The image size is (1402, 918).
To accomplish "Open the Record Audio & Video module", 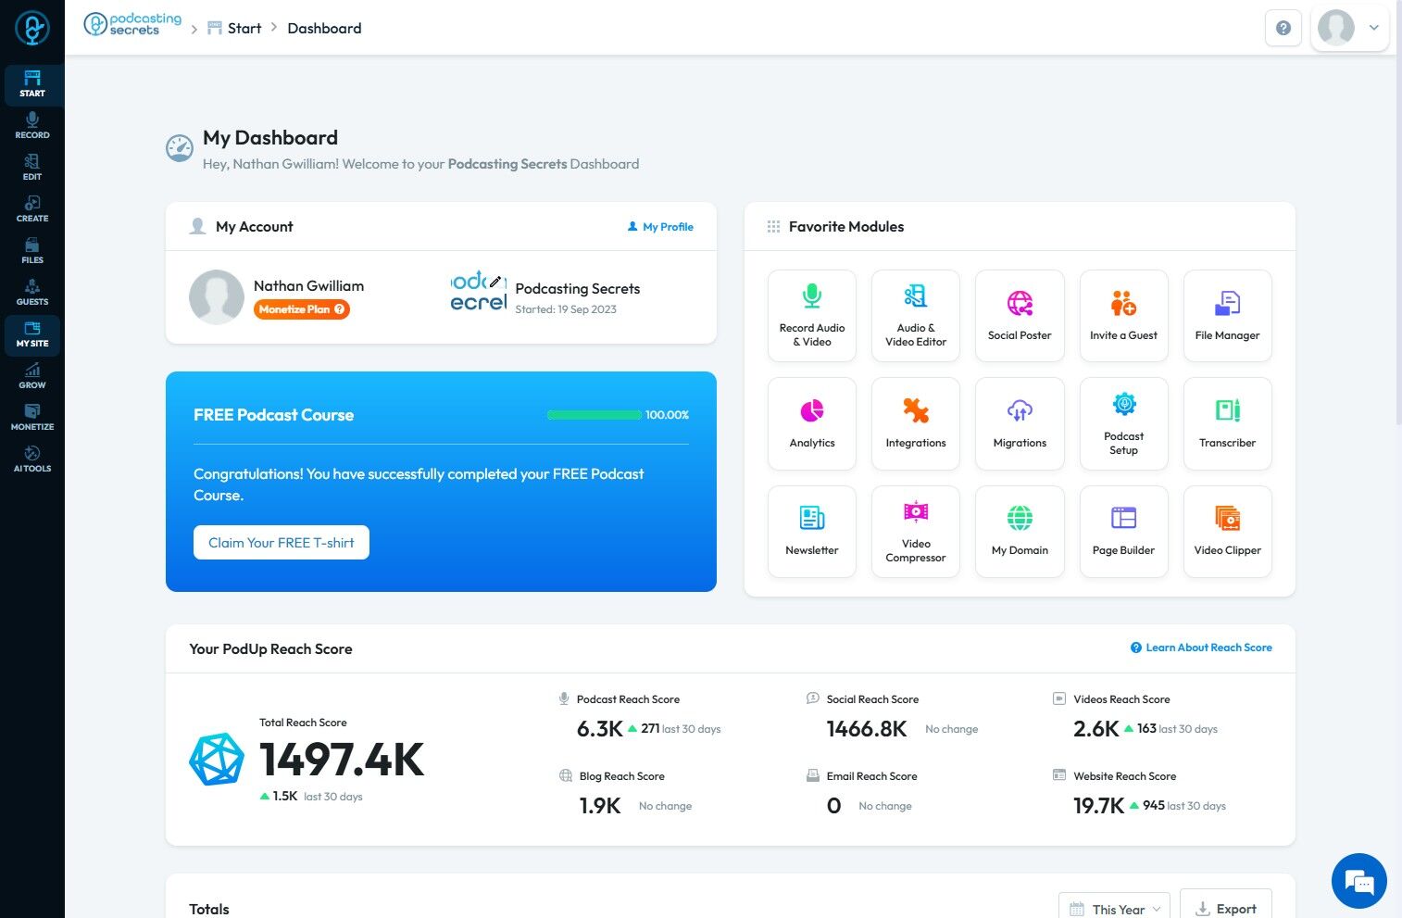I will [812, 316].
